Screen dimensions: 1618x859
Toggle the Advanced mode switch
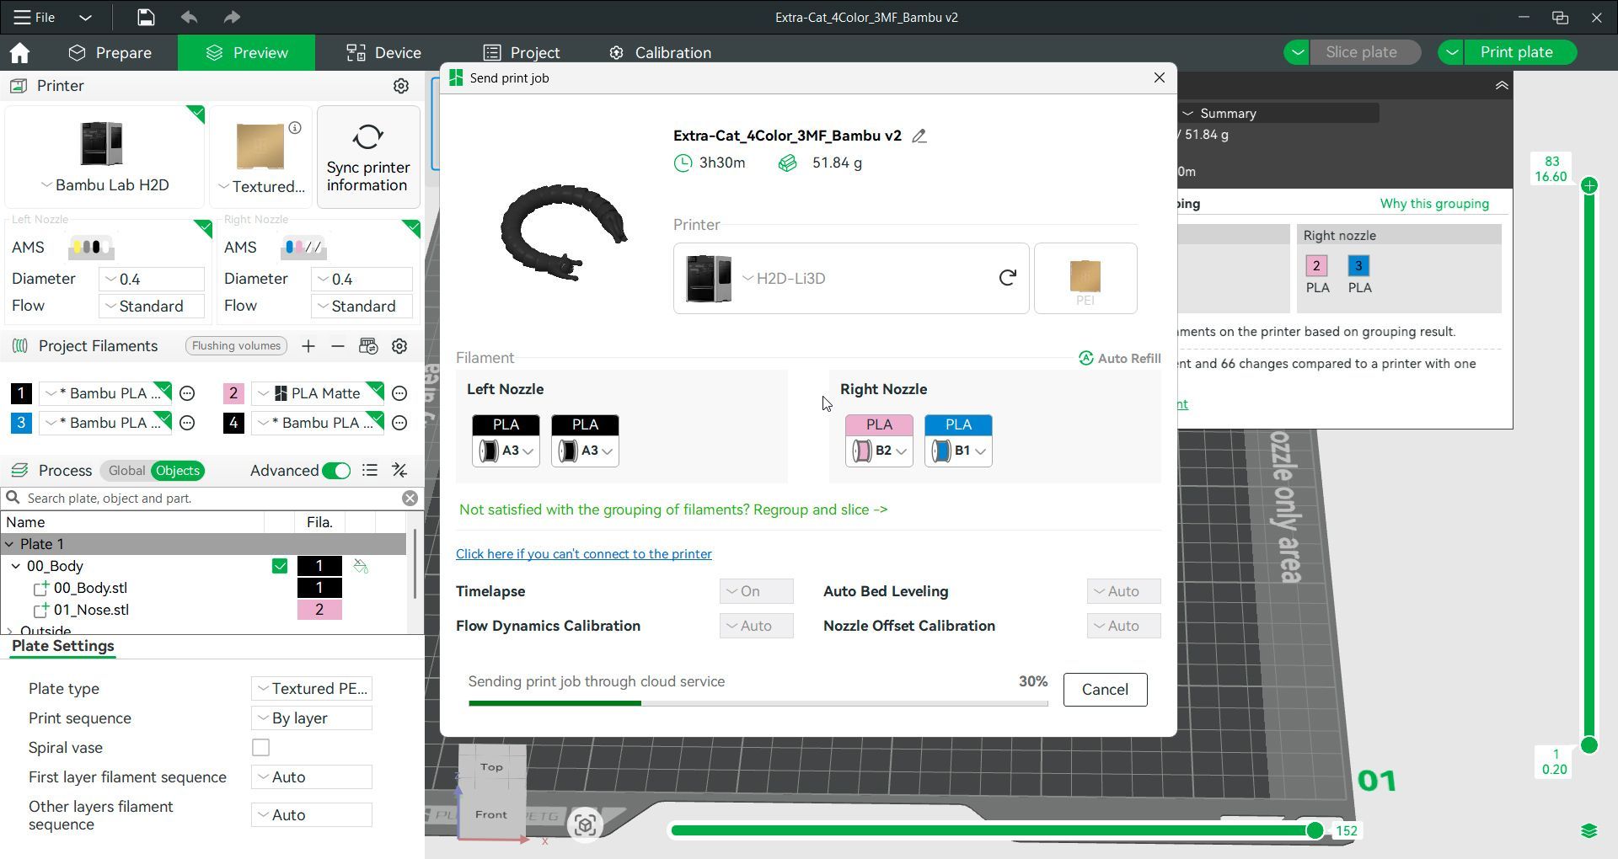click(336, 471)
